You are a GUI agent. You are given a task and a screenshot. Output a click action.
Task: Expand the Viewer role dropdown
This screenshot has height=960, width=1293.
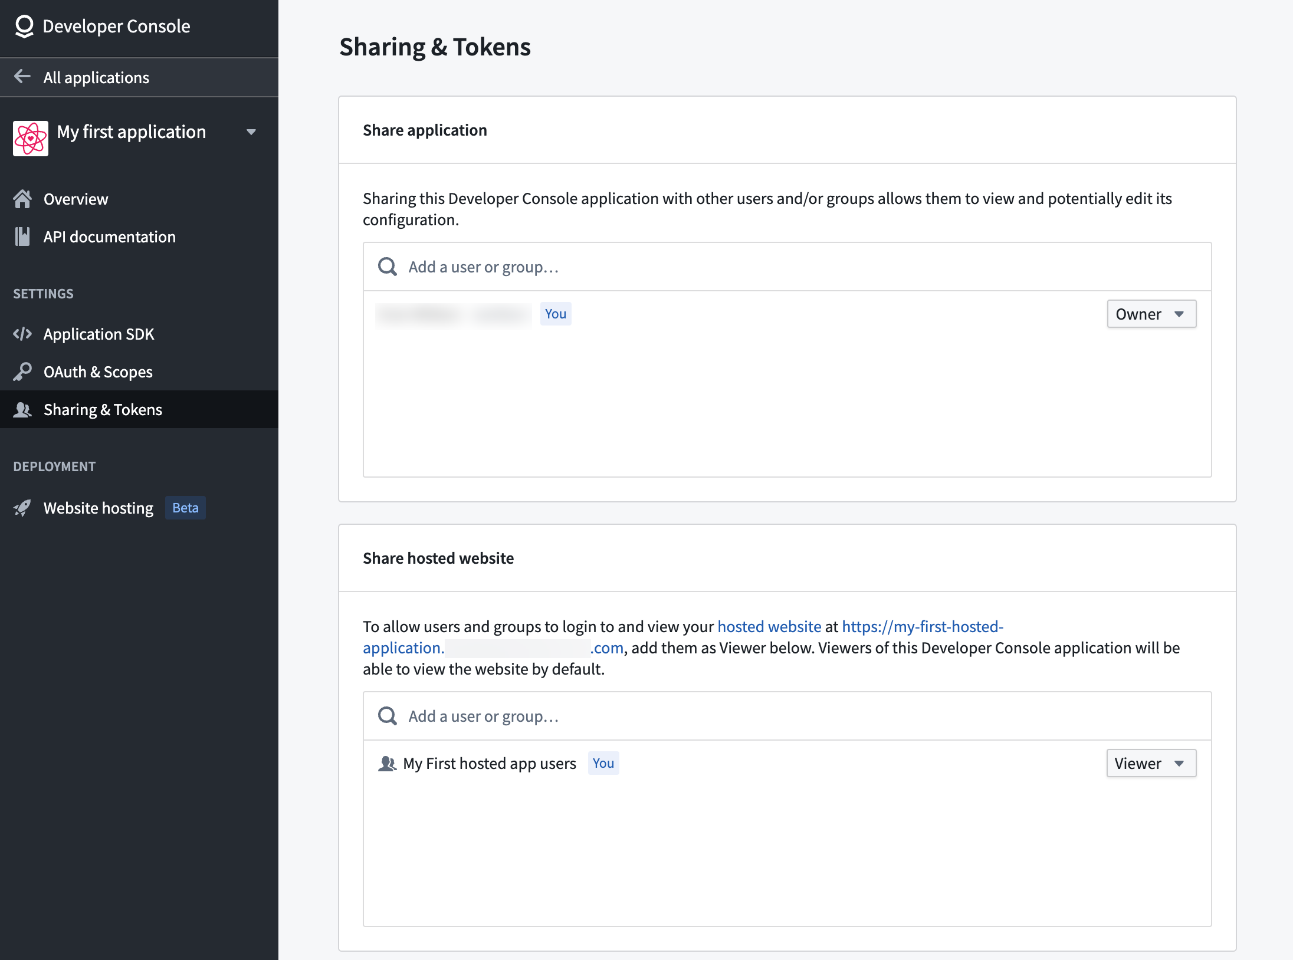(1151, 764)
